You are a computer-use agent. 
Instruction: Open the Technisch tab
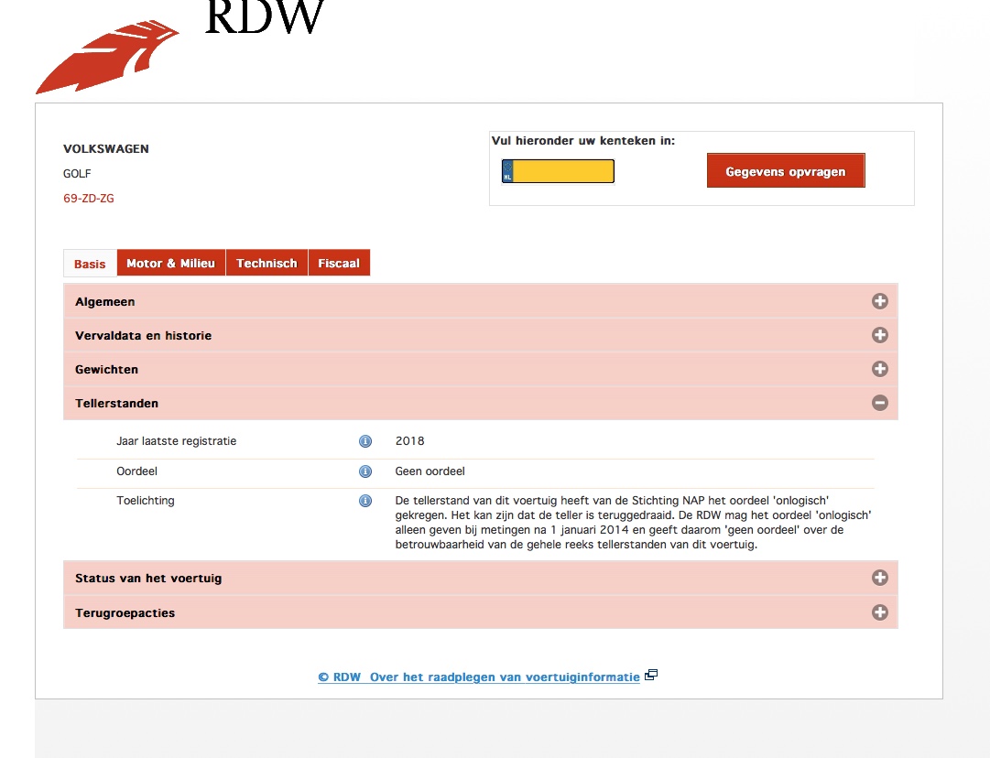[267, 263]
